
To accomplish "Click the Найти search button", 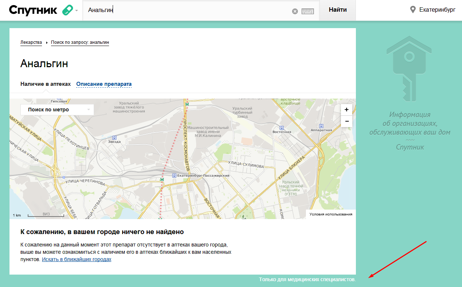I will click(338, 10).
